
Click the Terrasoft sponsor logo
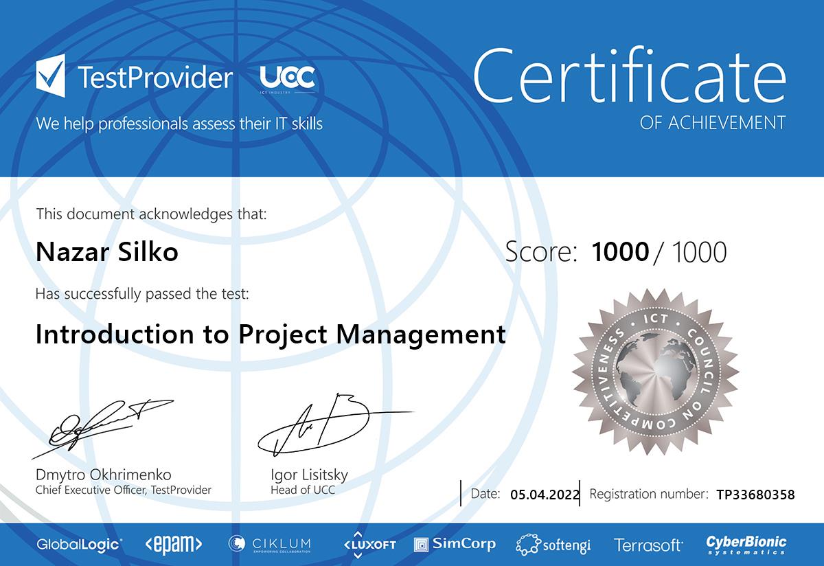click(649, 545)
